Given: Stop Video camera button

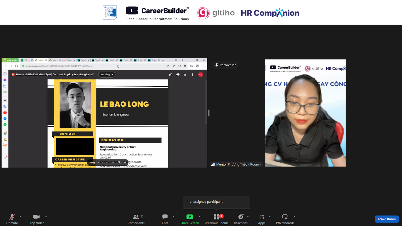Looking at the screenshot, I should [x=36, y=219].
